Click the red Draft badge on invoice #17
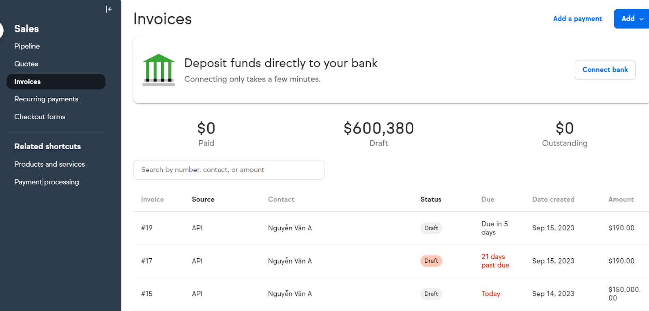 [431, 261]
